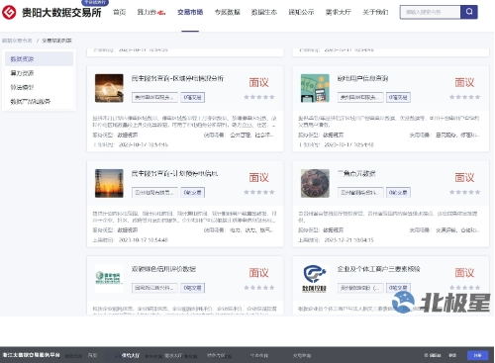
Task: Focus the top search input field
Action: click(x=430, y=12)
